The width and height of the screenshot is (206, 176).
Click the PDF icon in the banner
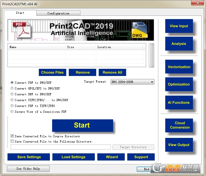(x=23, y=30)
